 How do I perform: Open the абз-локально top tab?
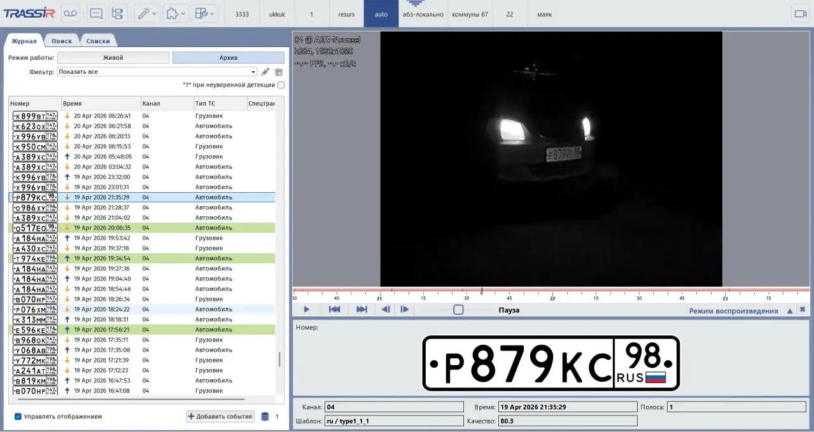coord(423,14)
